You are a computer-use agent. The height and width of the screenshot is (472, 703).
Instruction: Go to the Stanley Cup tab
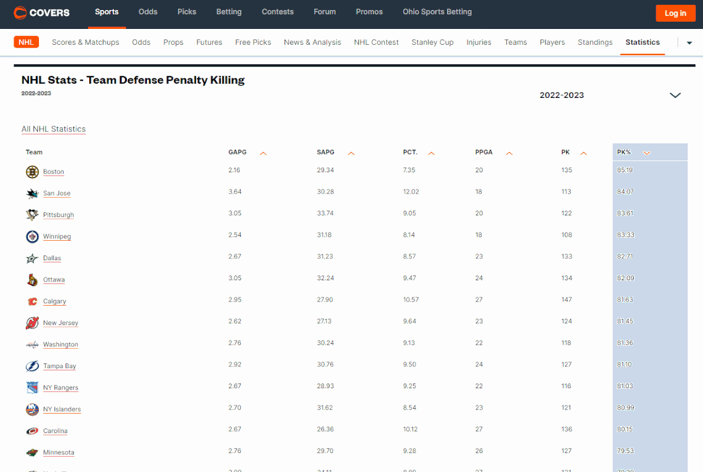(x=432, y=42)
